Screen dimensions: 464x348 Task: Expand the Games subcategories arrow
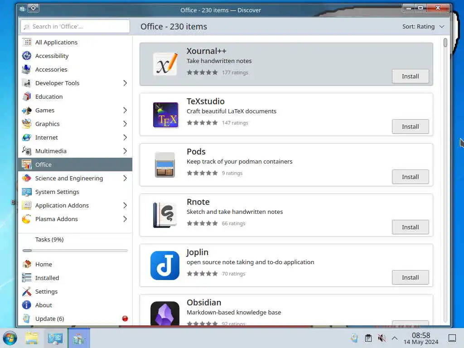pyautogui.click(x=125, y=111)
